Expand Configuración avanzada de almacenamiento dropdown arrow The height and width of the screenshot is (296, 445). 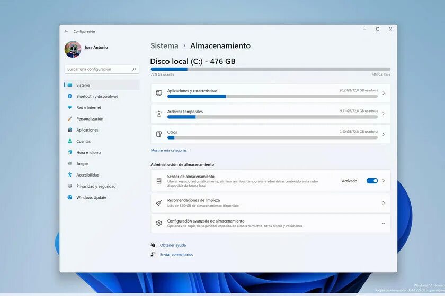(384, 223)
